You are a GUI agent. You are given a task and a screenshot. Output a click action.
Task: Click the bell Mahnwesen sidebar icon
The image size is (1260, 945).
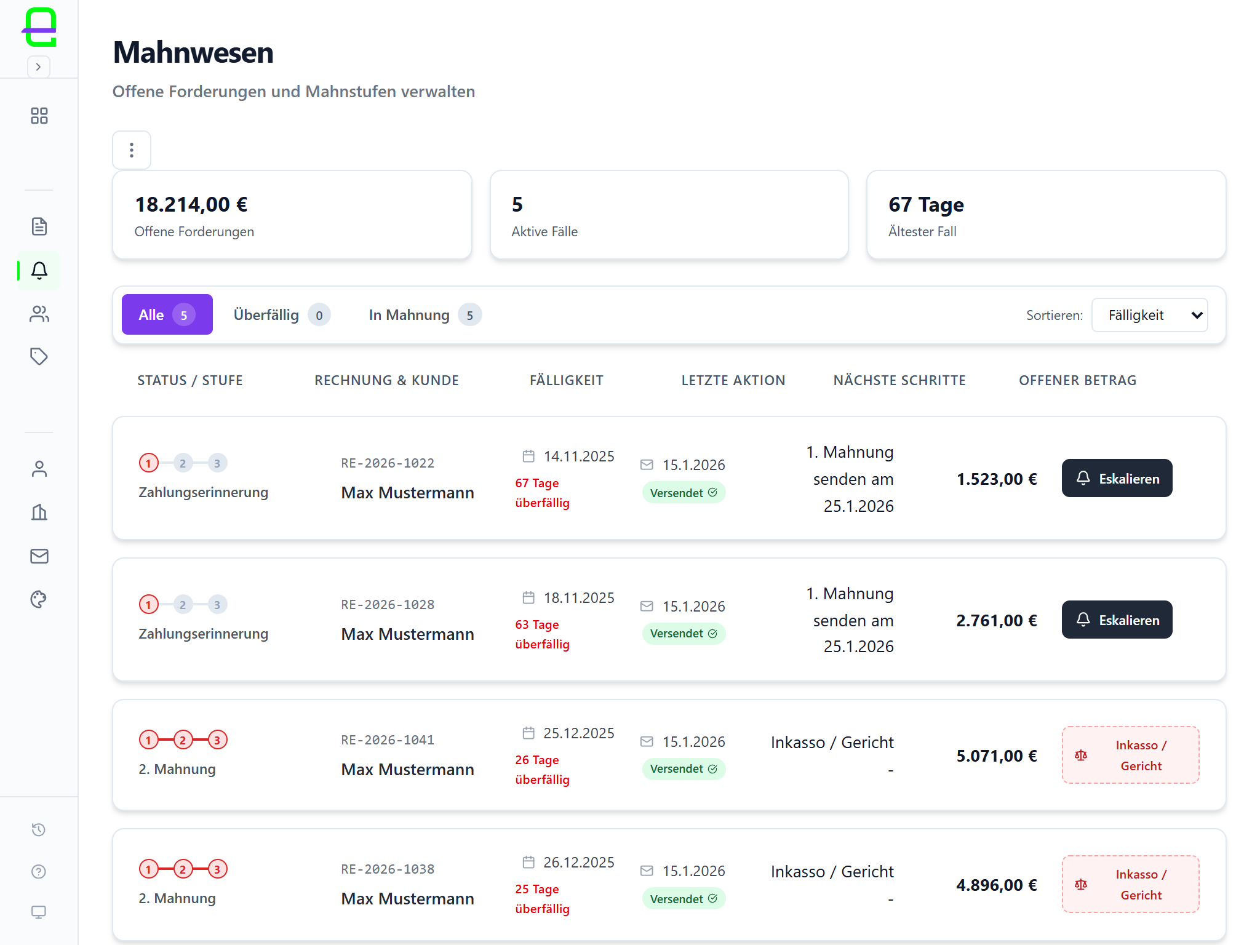39,271
